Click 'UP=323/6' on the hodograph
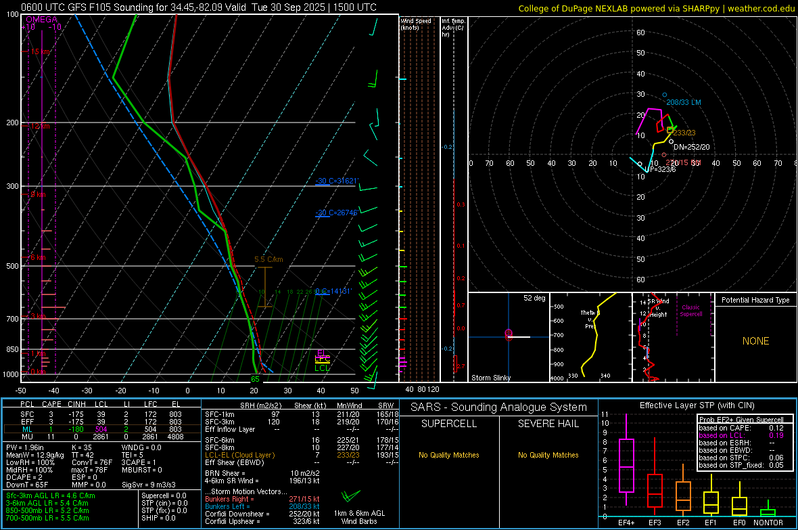798x530 pixels. (660, 169)
